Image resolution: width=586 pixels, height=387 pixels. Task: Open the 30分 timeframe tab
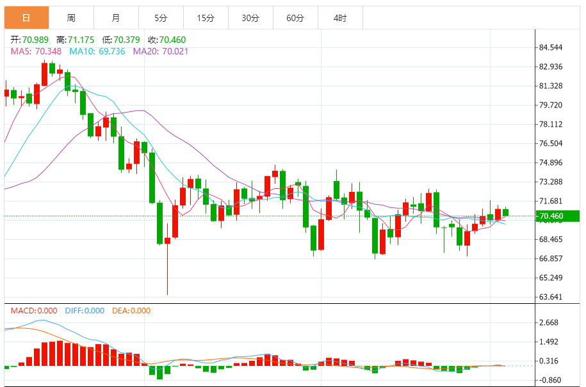coord(250,17)
